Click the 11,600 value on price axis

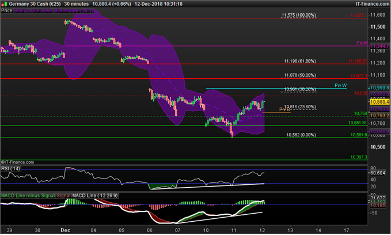[x=378, y=15]
